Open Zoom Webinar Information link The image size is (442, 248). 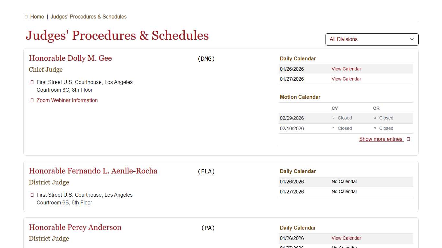pyautogui.click(x=67, y=100)
